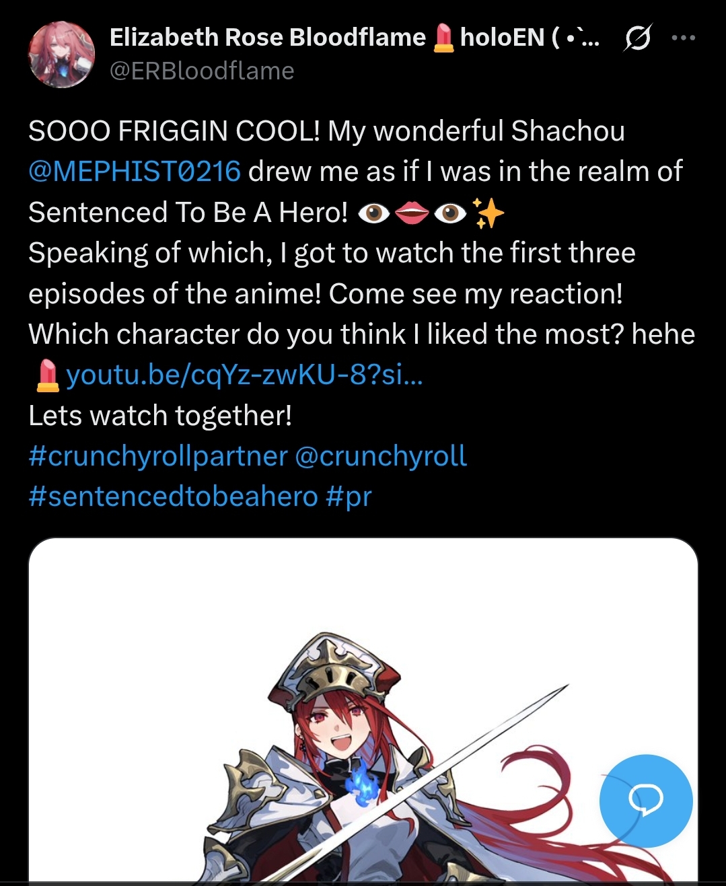Visit the @crunchyroll mention
This screenshot has width=726, height=886.
pyautogui.click(x=381, y=457)
